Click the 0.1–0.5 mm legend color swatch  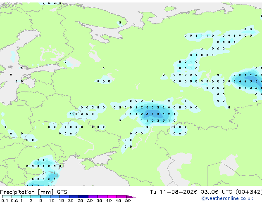click(x=7, y=197)
